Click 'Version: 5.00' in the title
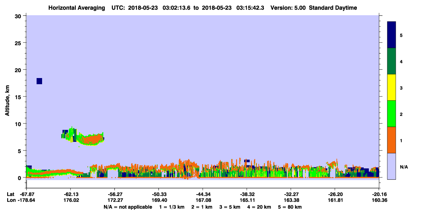Image resolution: width=421 pixels, height=216 pixels. click(289, 8)
